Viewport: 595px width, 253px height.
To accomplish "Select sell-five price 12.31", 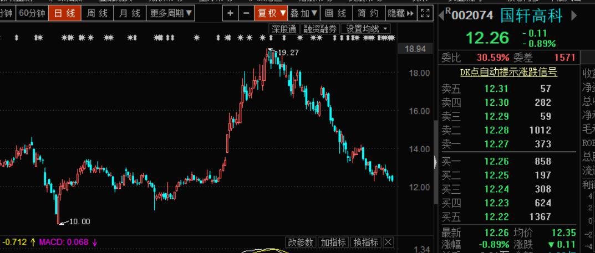I will (496, 89).
